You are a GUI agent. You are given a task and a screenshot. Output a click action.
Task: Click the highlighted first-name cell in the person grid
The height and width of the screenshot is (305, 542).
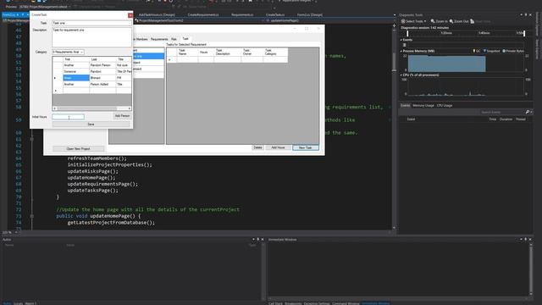pos(76,78)
